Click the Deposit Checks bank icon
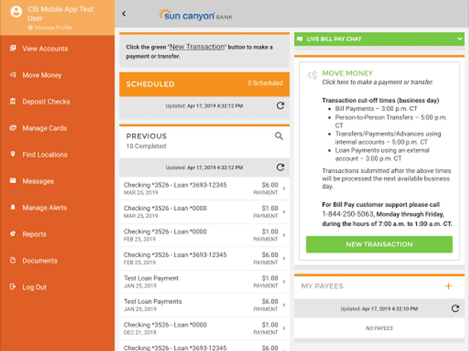469x351 pixels. pos(13,101)
